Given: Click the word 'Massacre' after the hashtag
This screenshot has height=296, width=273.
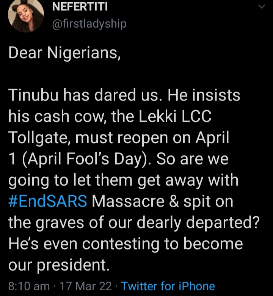Looking at the screenshot, I should tap(127, 201).
